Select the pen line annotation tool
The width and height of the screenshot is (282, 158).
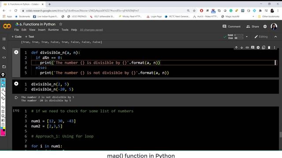(3, 93)
